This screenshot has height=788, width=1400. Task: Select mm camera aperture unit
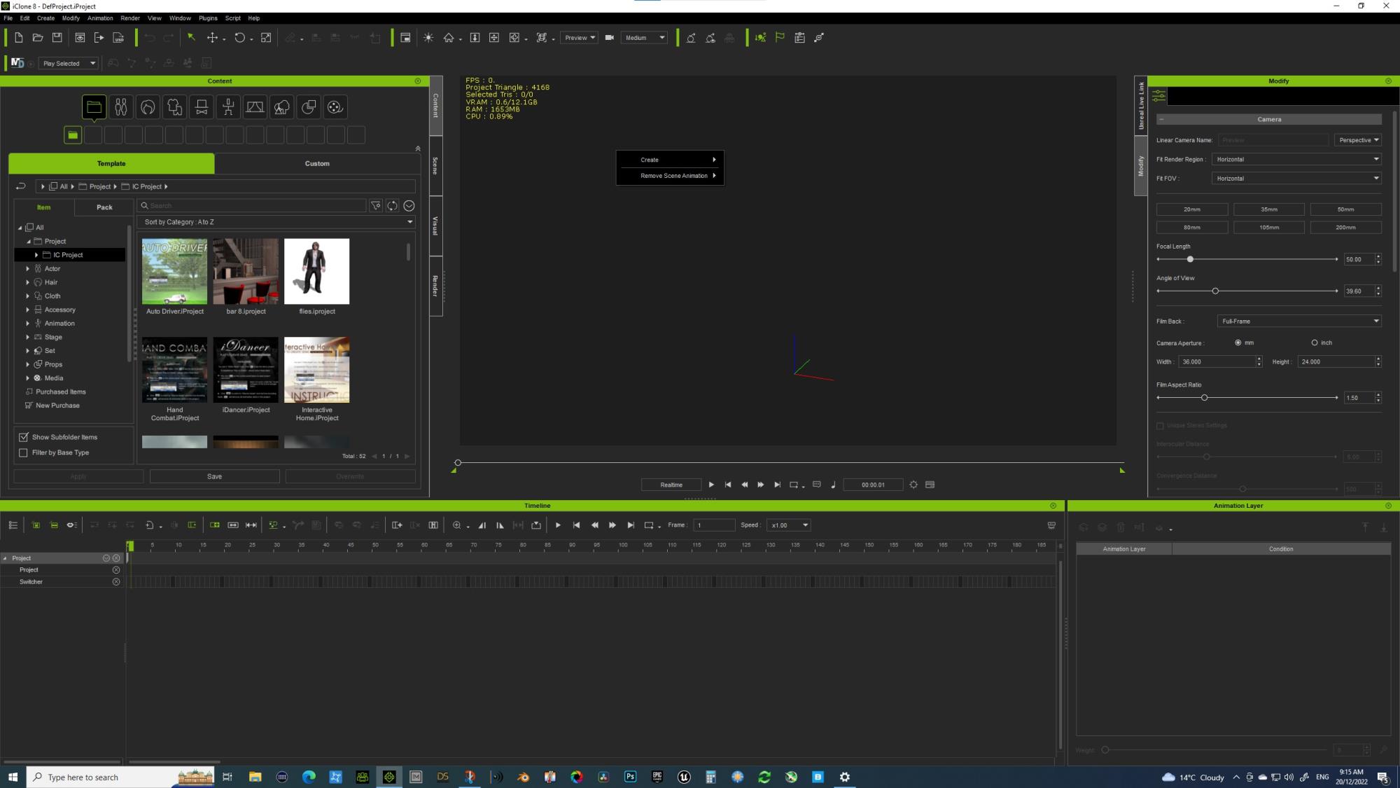pos(1238,343)
